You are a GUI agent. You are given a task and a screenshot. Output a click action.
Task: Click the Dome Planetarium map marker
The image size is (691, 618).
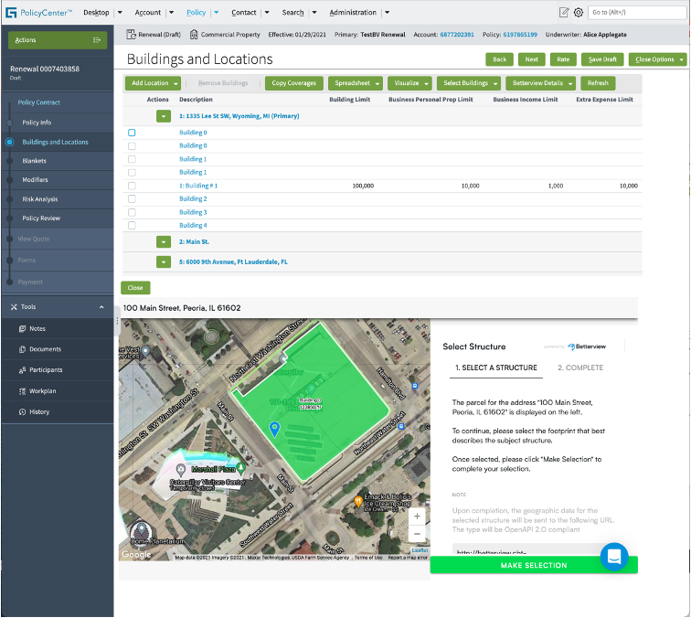142,530
